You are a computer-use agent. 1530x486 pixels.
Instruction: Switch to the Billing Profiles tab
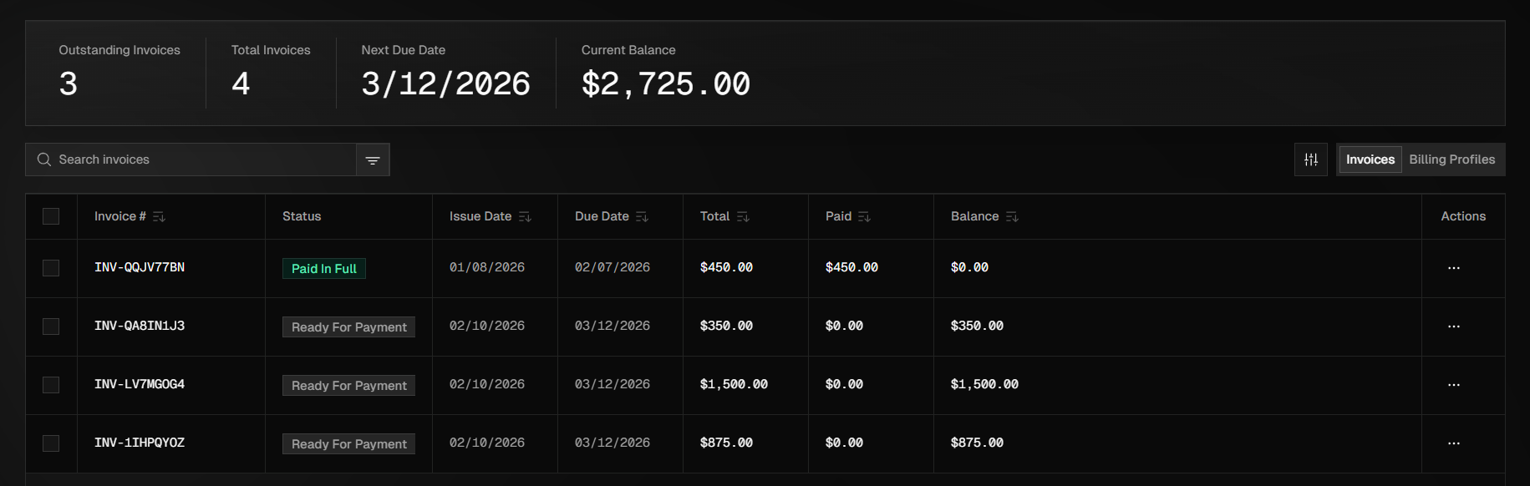click(1452, 159)
